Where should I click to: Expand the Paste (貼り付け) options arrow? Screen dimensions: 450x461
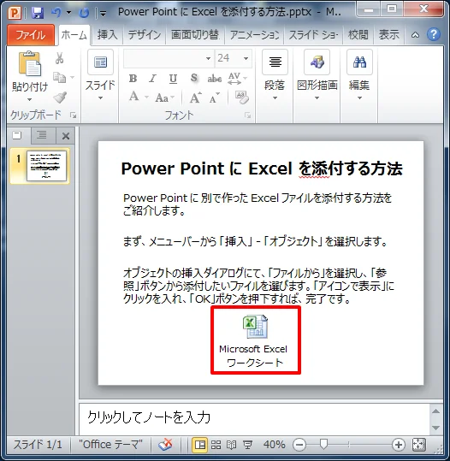point(29,100)
